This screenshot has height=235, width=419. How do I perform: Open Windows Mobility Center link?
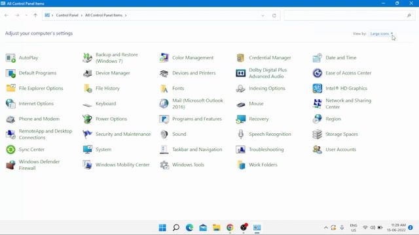[x=122, y=165]
